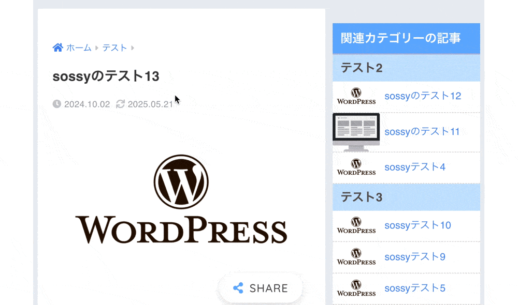Click the updated date 2025.05.21
The height and width of the screenshot is (305, 518).
(x=150, y=104)
